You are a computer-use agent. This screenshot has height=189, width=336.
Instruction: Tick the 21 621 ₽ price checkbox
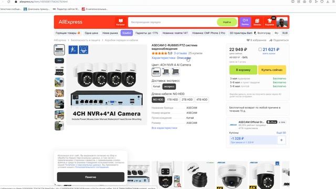click(x=260, y=49)
